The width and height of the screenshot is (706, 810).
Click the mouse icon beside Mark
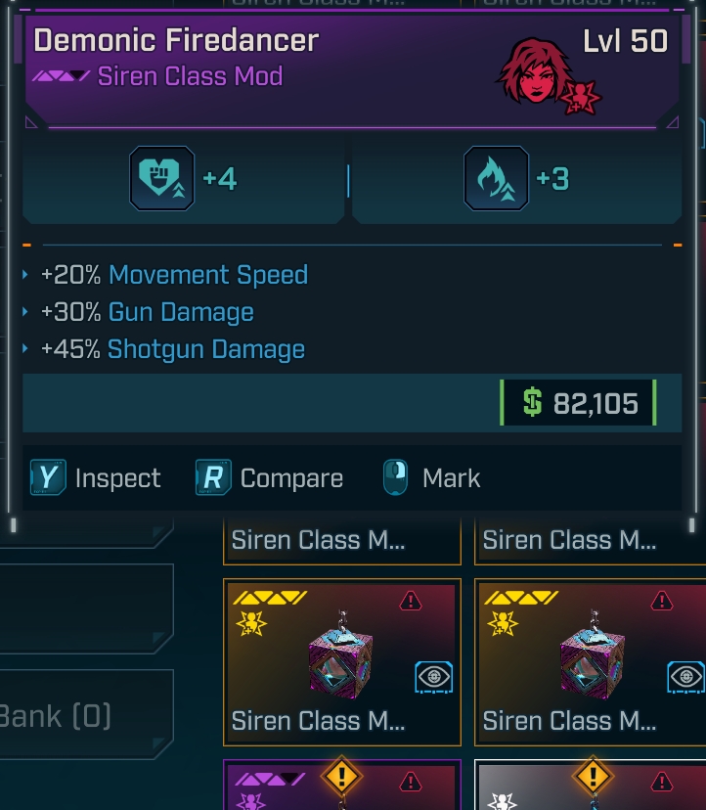395,478
